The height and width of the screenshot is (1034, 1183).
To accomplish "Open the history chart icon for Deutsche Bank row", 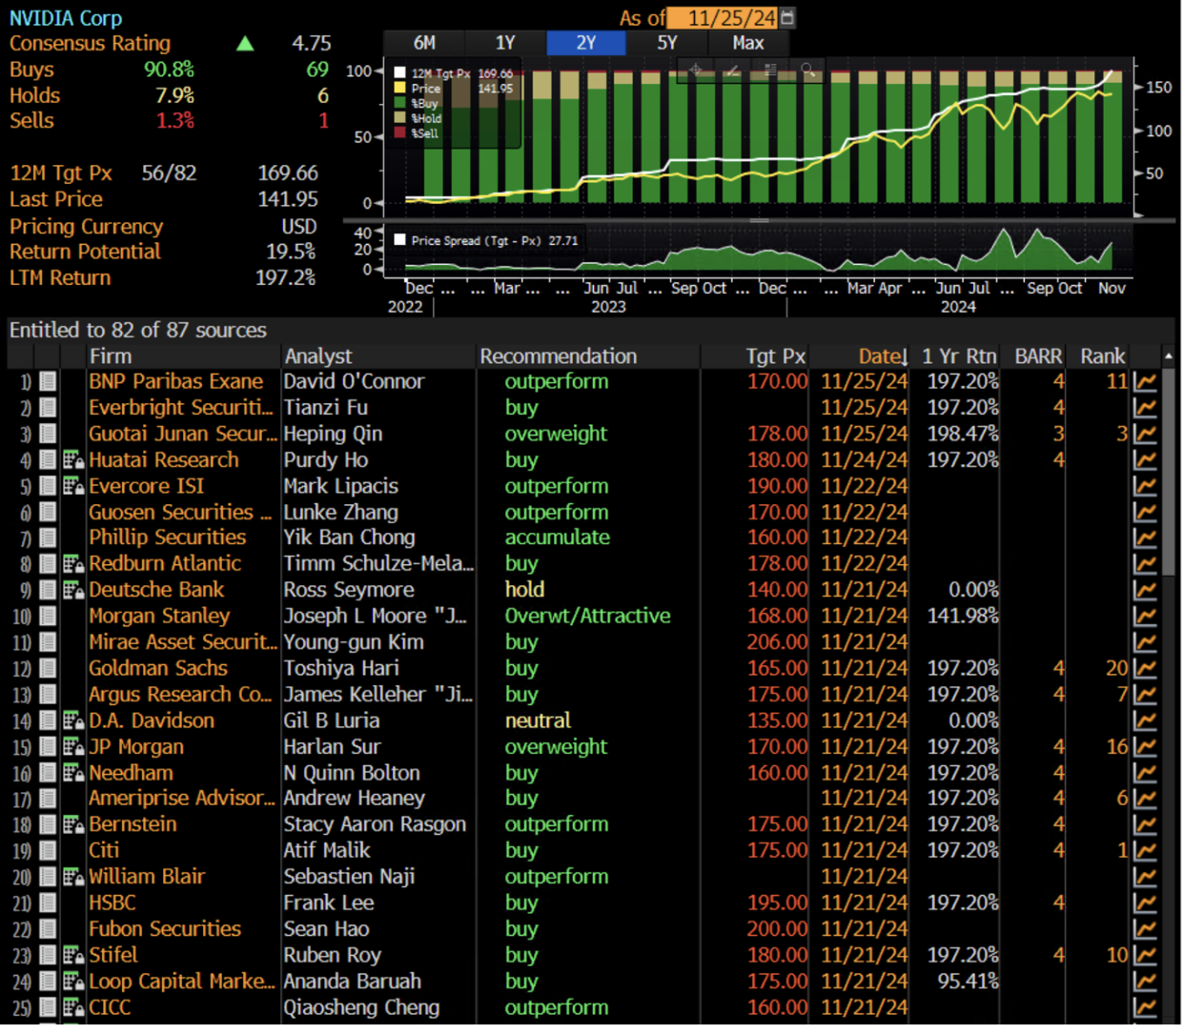I will (1145, 591).
